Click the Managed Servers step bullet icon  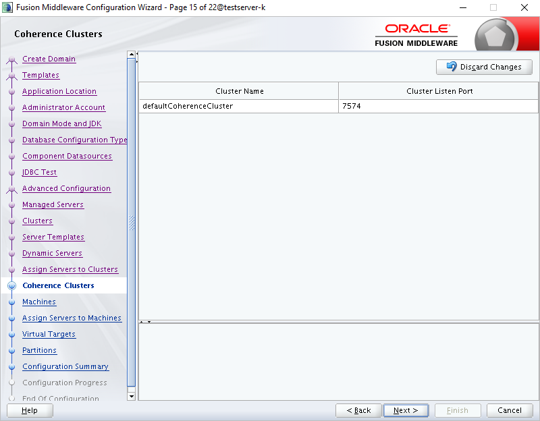(x=11, y=205)
